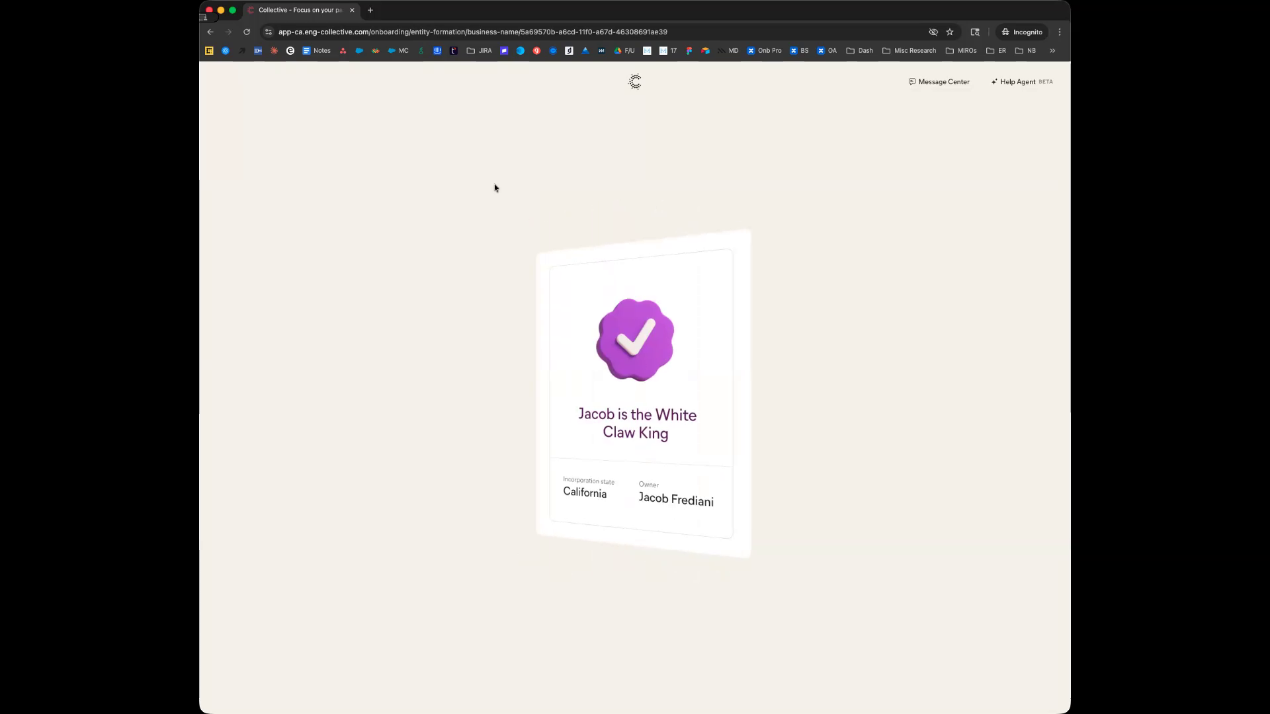Image resolution: width=1270 pixels, height=714 pixels.
Task: Open the JIRA bookmarks folder
Action: click(479, 50)
